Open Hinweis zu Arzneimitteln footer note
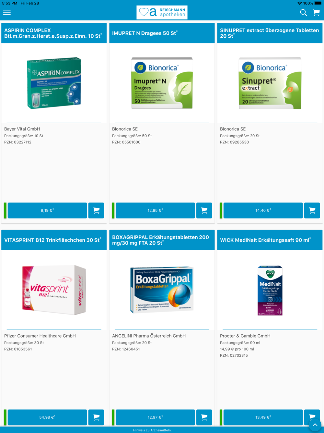 (152, 430)
